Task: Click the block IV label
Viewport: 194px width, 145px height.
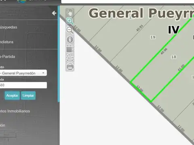Action: coord(174,30)
